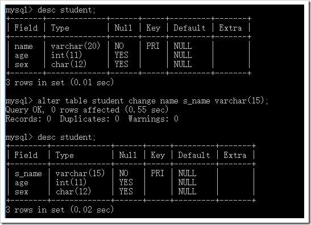Click the first 'desc student;' command line
The height and width of the screenshot is (225, 311).
point(51,10)
